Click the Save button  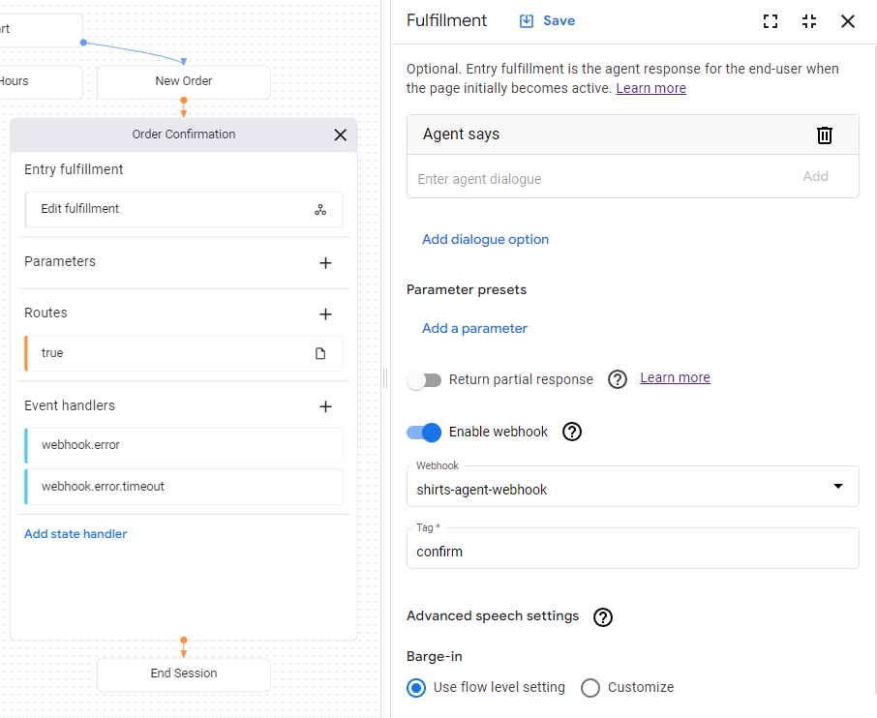[548, 21]
